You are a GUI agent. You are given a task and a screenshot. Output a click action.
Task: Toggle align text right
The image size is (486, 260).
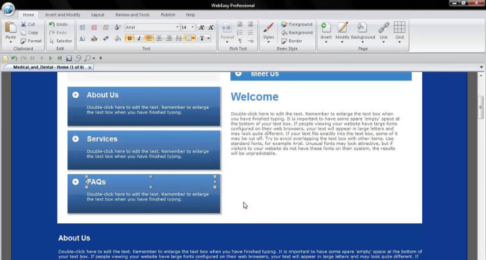click(169, 38)
